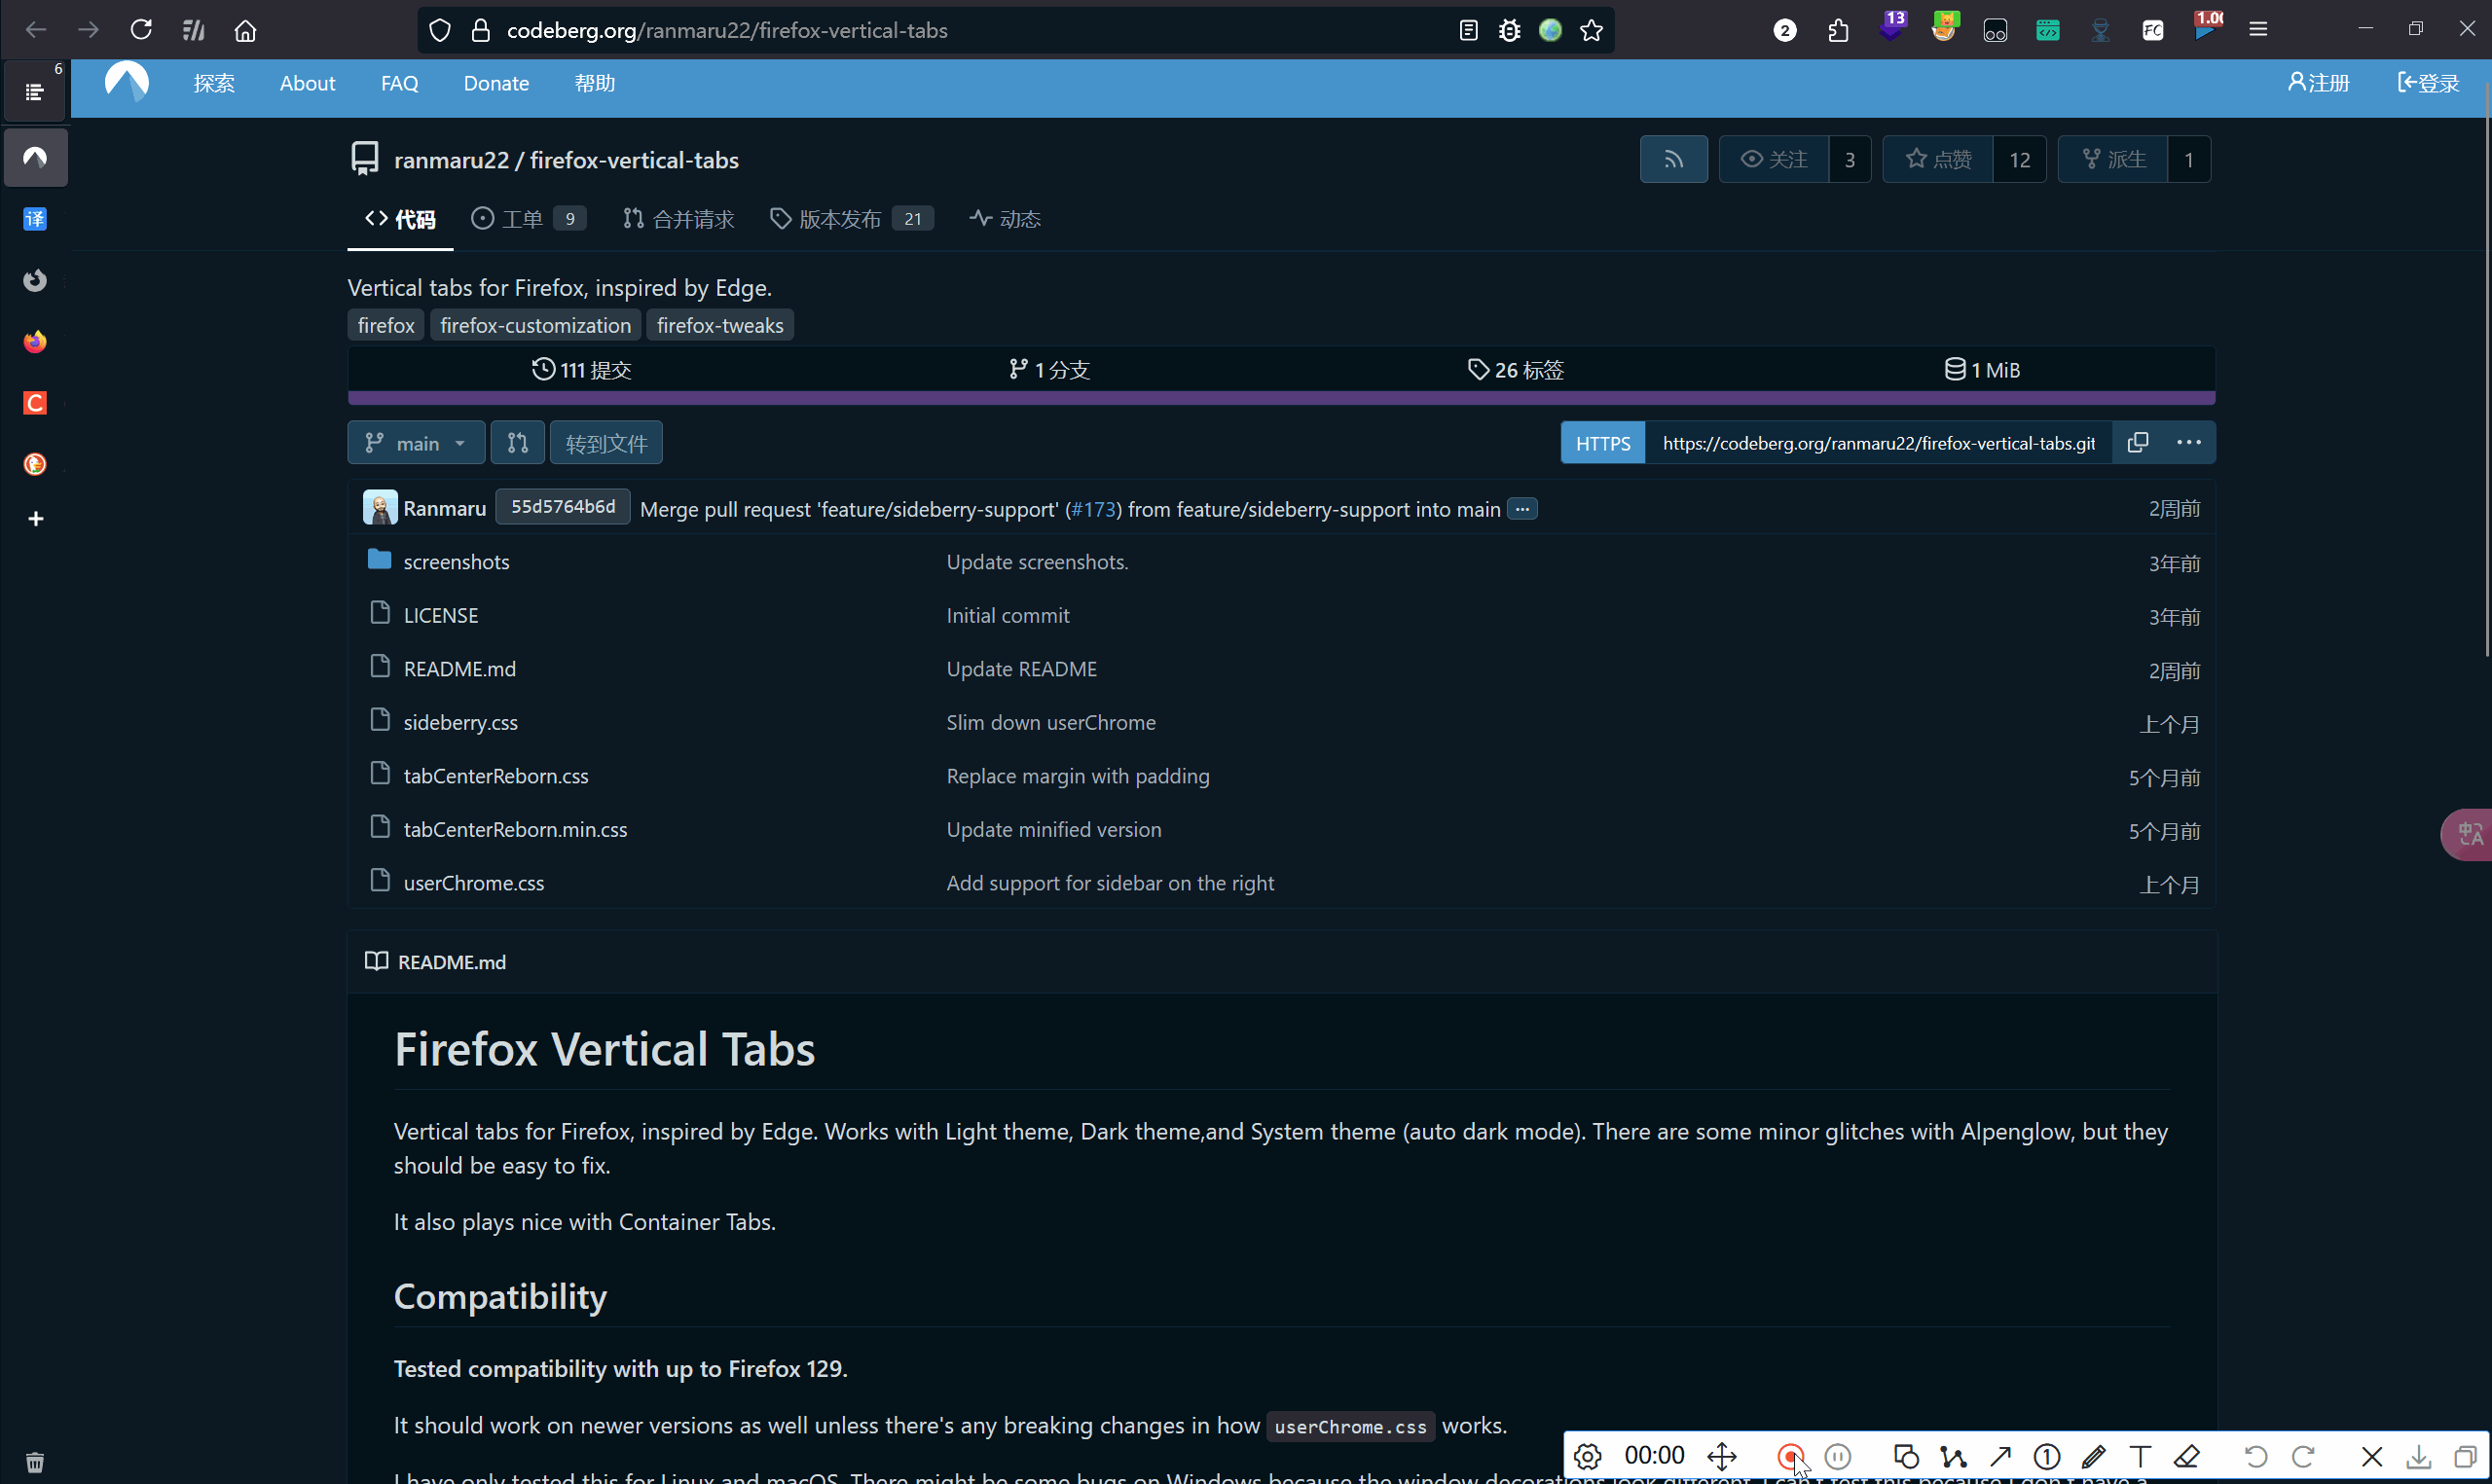2492x1484 pixels.
Task: Click the search/探索 icon in left sidebar
Action: [x=214, y=83]
